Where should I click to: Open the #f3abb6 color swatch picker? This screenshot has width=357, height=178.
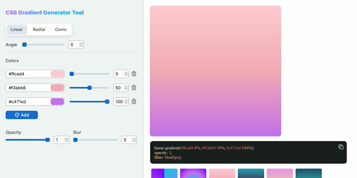click(x=57, y=88)
